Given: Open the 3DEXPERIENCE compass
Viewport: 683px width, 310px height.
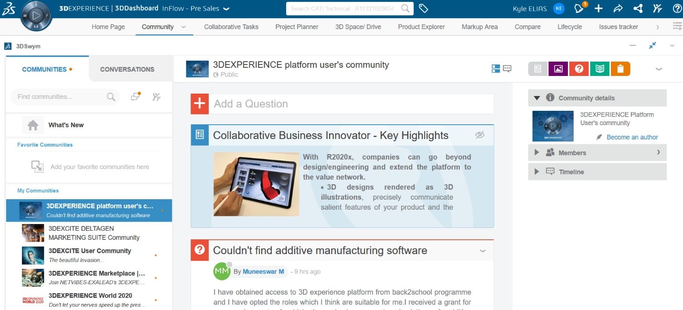Looking at the screenshot, I should 37,15.
